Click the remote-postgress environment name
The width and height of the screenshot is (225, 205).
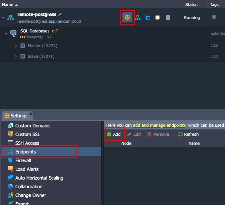tap(37, 14)
